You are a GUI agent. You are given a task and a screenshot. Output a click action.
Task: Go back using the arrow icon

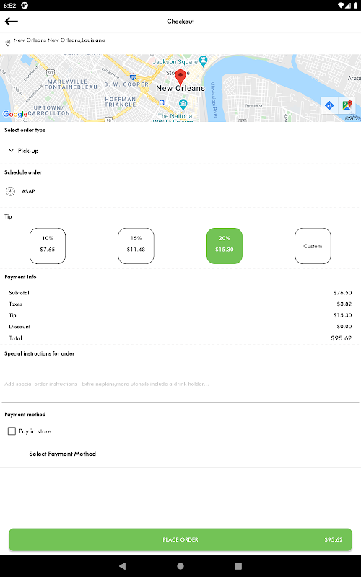tap(12, 22)
